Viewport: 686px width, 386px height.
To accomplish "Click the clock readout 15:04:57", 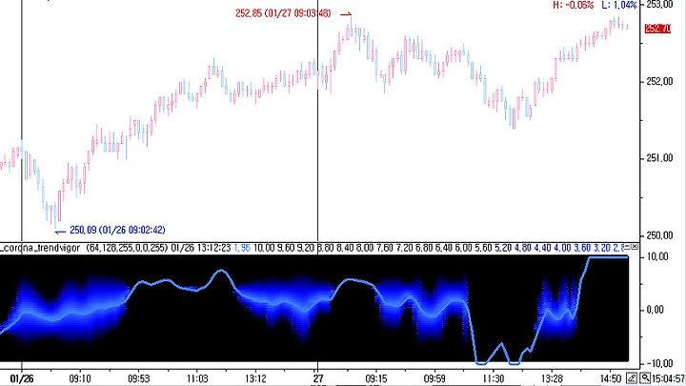I will (669, 378).
